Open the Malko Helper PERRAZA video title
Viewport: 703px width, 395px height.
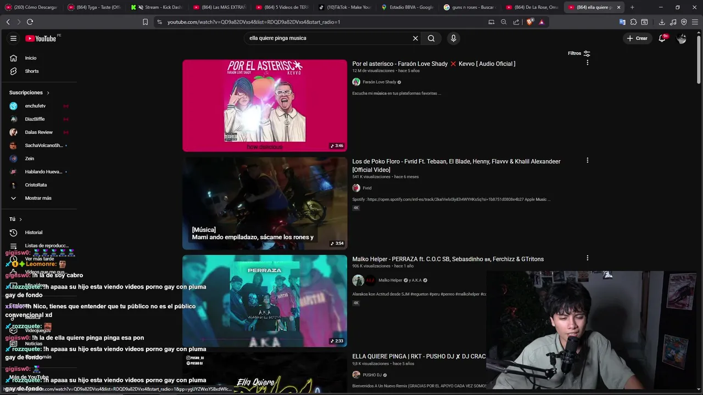pyautogui.click(x=448, y=259)
